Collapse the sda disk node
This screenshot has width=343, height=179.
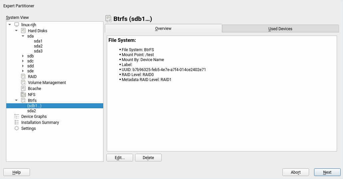23,36
